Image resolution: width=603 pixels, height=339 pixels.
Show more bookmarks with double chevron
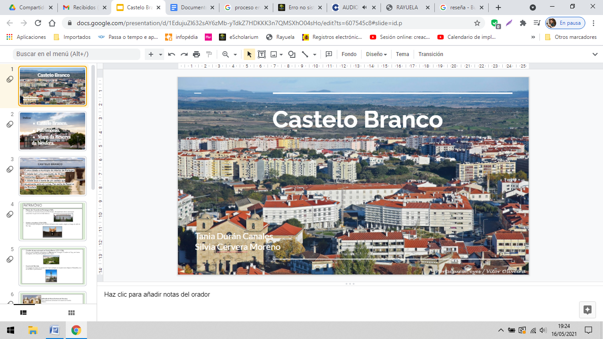click(533, 37)
